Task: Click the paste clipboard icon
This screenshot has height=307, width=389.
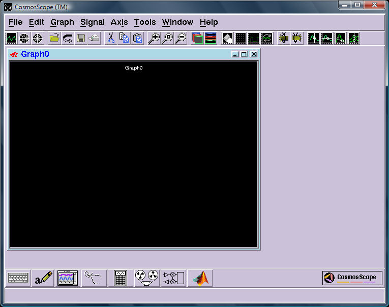Action: [x=137, y=38]
